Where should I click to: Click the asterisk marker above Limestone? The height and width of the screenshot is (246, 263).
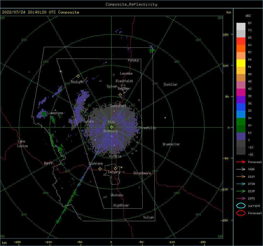55,110
